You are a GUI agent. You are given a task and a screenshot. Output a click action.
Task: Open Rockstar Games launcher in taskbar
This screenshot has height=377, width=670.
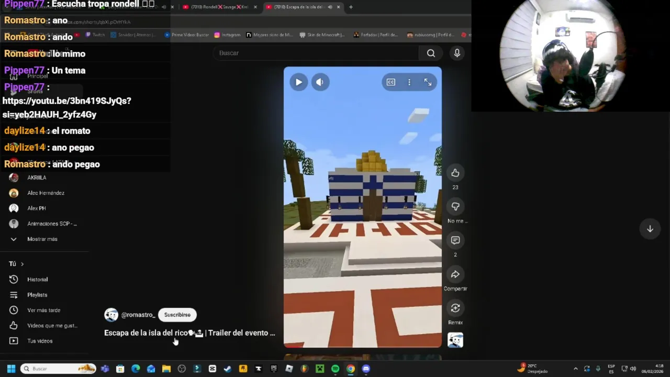tap(243, 369)
